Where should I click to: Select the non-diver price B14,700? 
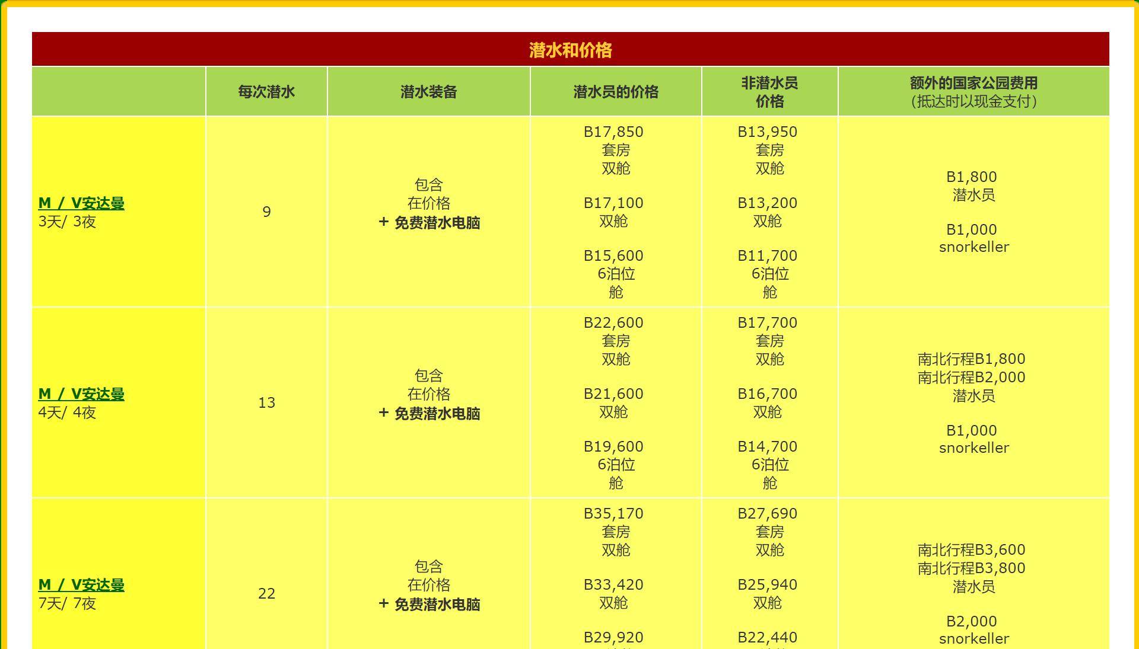[x=767, y=446]
